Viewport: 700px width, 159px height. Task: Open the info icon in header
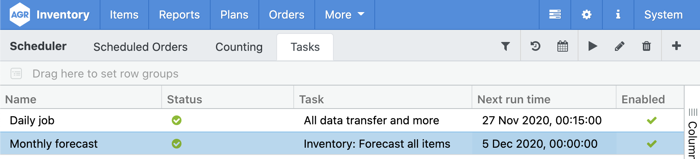click(618, 15)
